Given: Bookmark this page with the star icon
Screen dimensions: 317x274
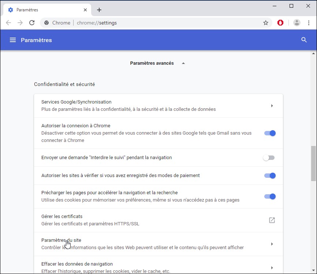Looking at the screenshot, I should (x=266, y=23).
